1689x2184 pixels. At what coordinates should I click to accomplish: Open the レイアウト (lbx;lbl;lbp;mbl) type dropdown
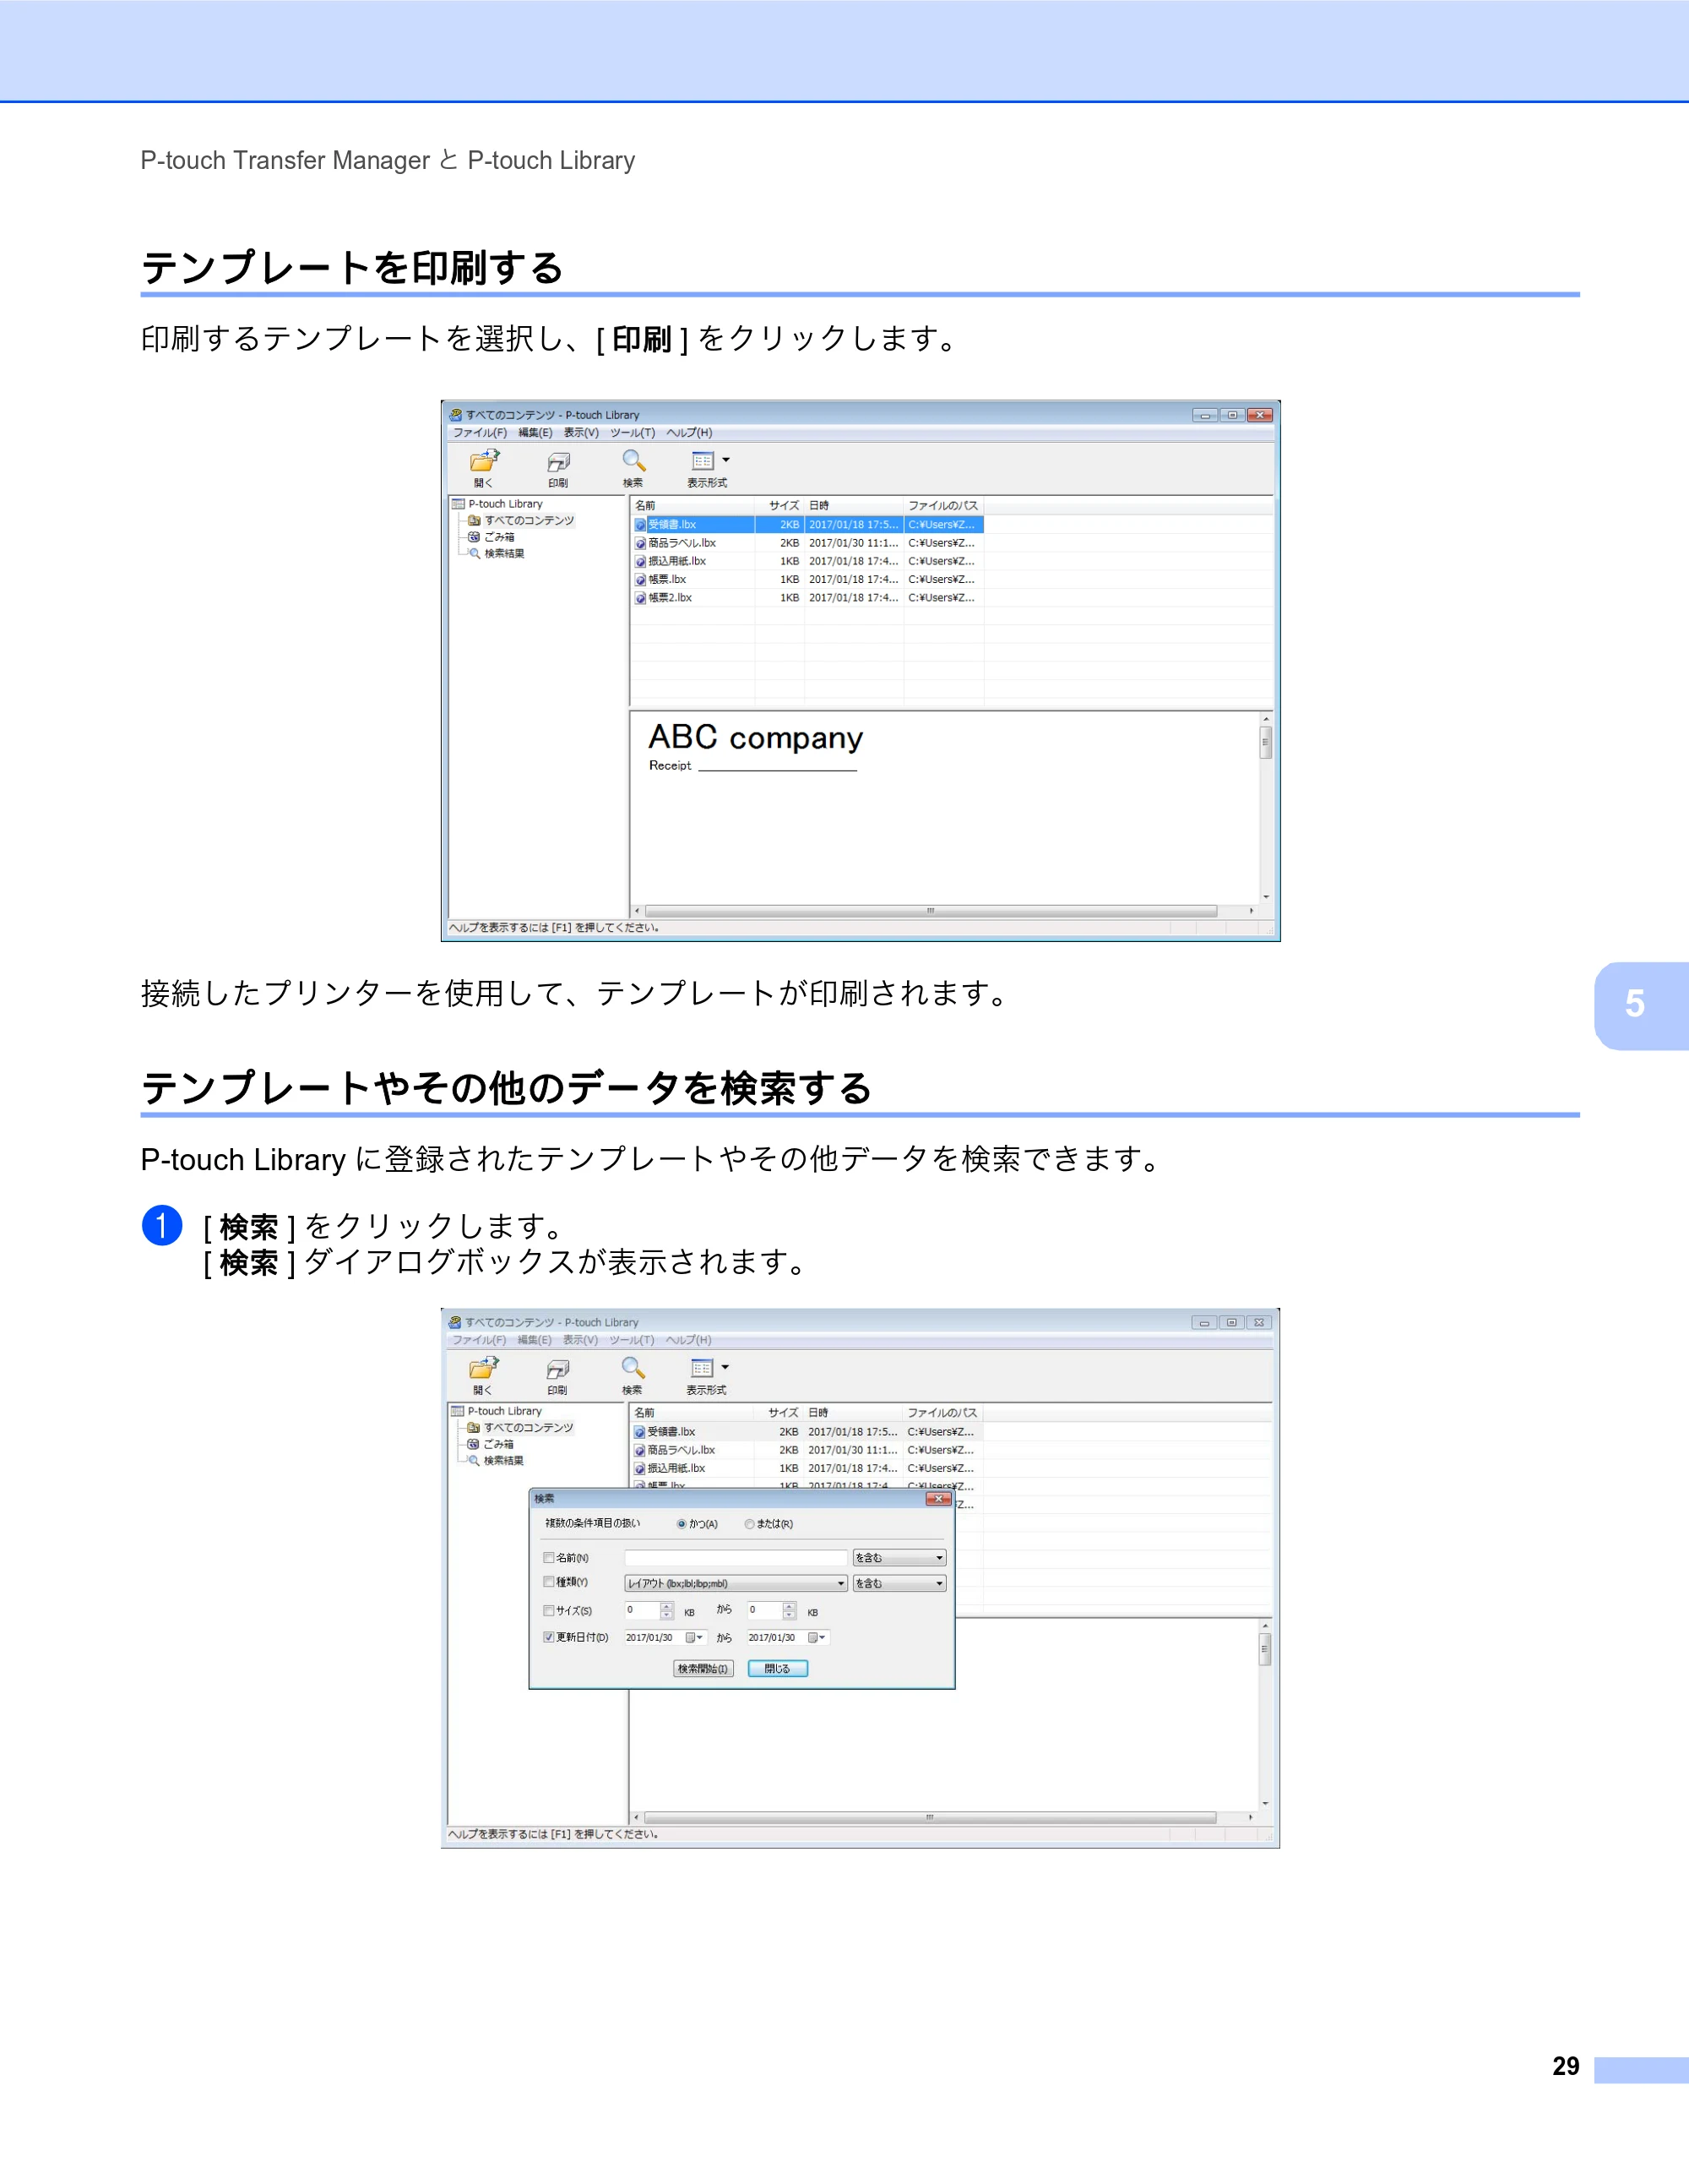pyautogui.click(x=736, y=1584)
